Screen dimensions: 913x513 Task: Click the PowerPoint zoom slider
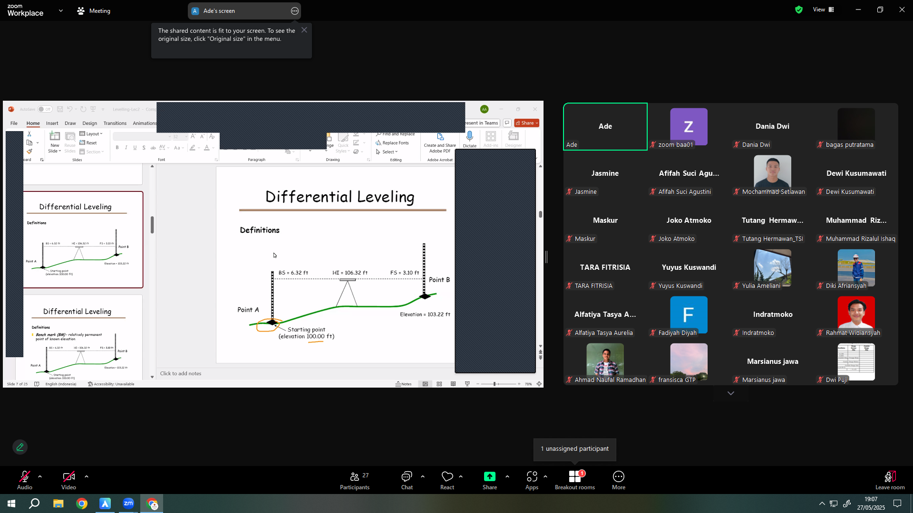497,384
